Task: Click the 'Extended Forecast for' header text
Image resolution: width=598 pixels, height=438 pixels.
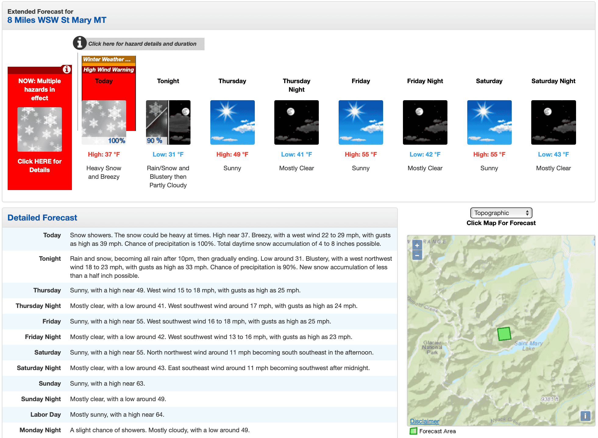Action: pyautogui.click(x=40, y=12)
